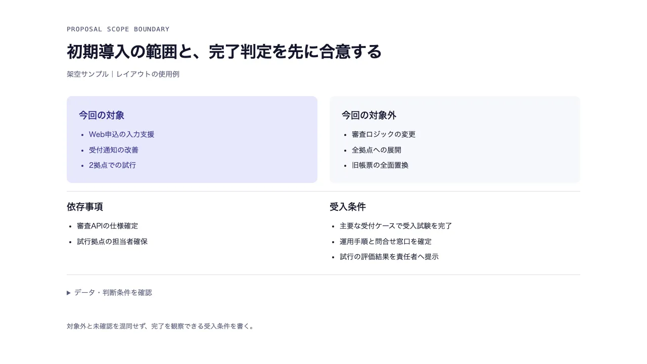Click the 今回の対象 card heading

click(x=102, y=115)
